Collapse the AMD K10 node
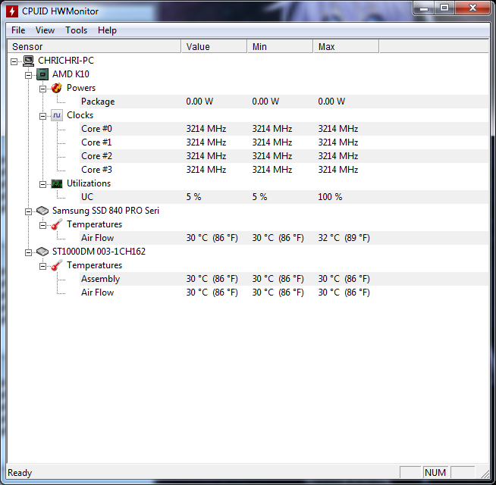Viewport: 496px width, 485px height. point(28,75)
